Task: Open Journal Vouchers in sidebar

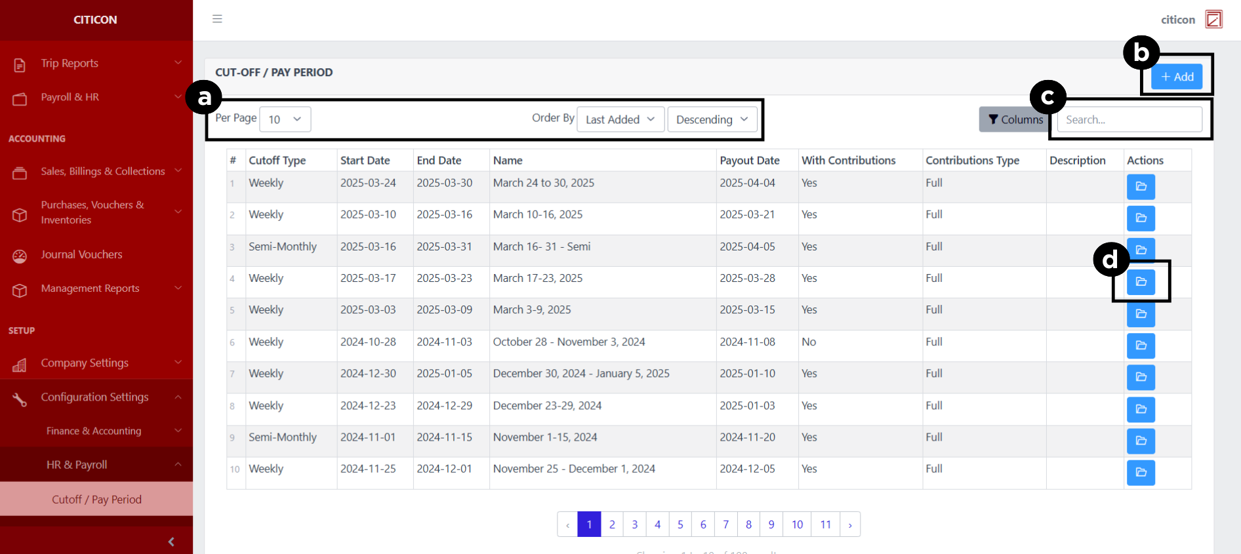Action: click(81, 254)
